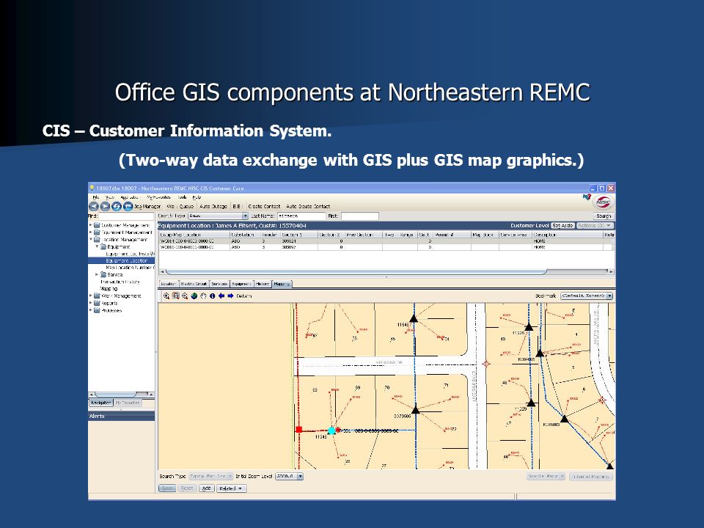This screenshot has height=528, width=704.
Task: Select the second equipment table row
Action: [386, 247]
